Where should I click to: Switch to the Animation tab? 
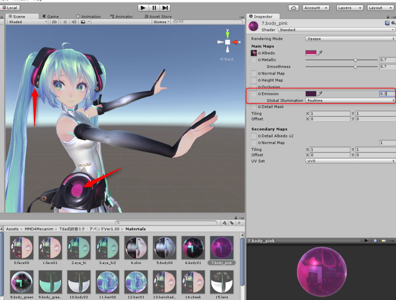point(89,16)
